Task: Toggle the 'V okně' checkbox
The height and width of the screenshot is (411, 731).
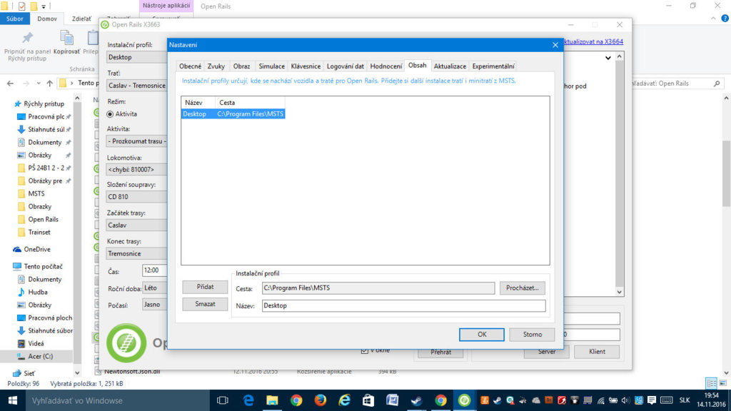Action: point(365,350)
